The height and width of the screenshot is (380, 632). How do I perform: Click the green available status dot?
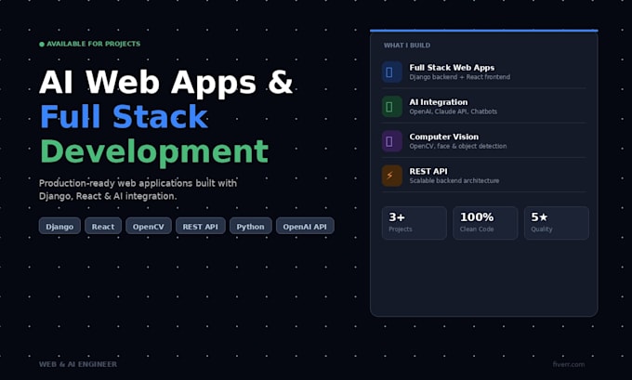(42, 45)
